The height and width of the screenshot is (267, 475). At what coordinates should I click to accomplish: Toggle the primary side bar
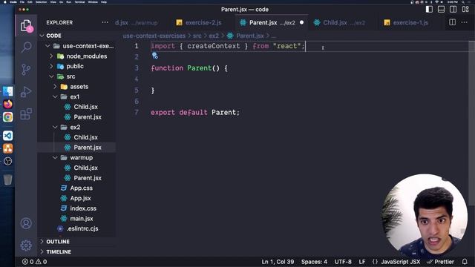point(429,10)
